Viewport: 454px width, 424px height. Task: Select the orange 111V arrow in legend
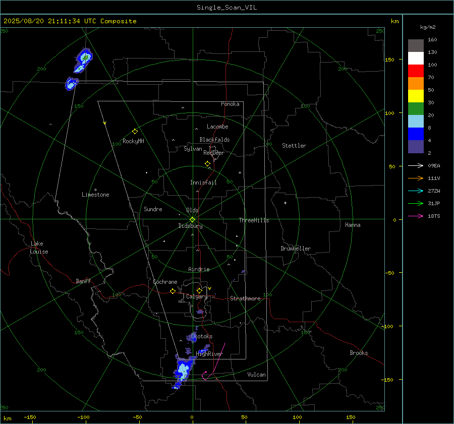point(416,178)
